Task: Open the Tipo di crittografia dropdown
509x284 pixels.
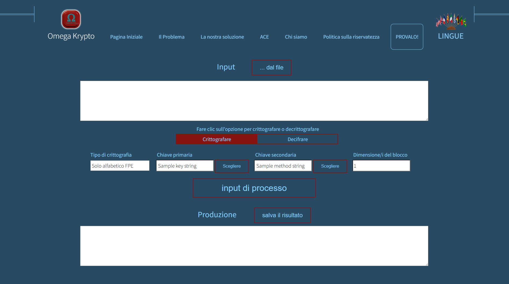Action: point(120,166)
